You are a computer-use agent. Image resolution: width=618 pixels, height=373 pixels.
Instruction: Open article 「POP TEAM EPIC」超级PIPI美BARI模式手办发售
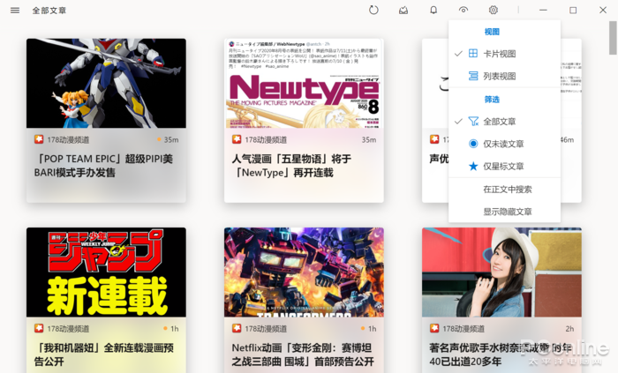point(103,166)
